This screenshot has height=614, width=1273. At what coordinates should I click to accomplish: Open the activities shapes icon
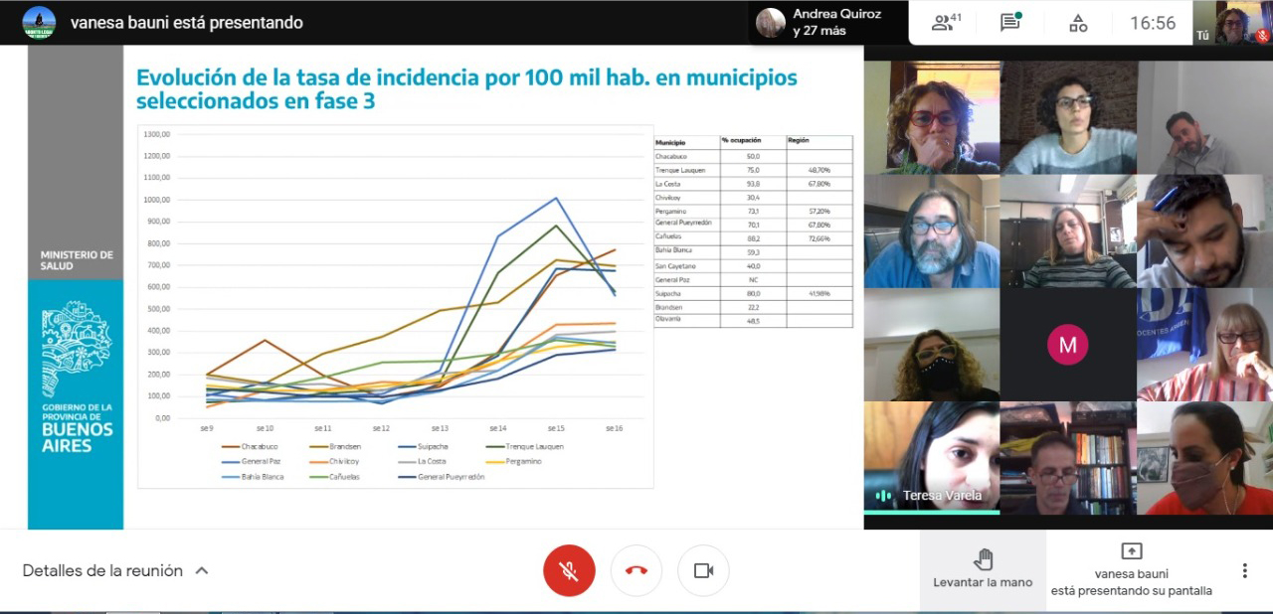[1078, 23]
